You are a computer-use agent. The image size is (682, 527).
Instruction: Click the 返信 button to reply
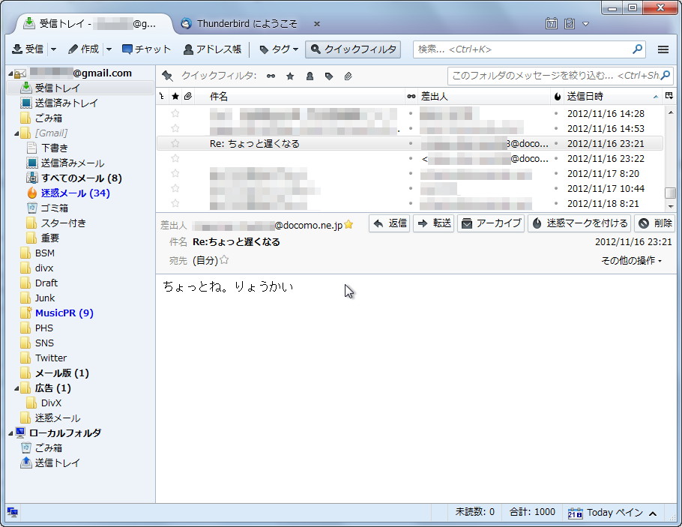pyautogui.click(x=389, y=223)
